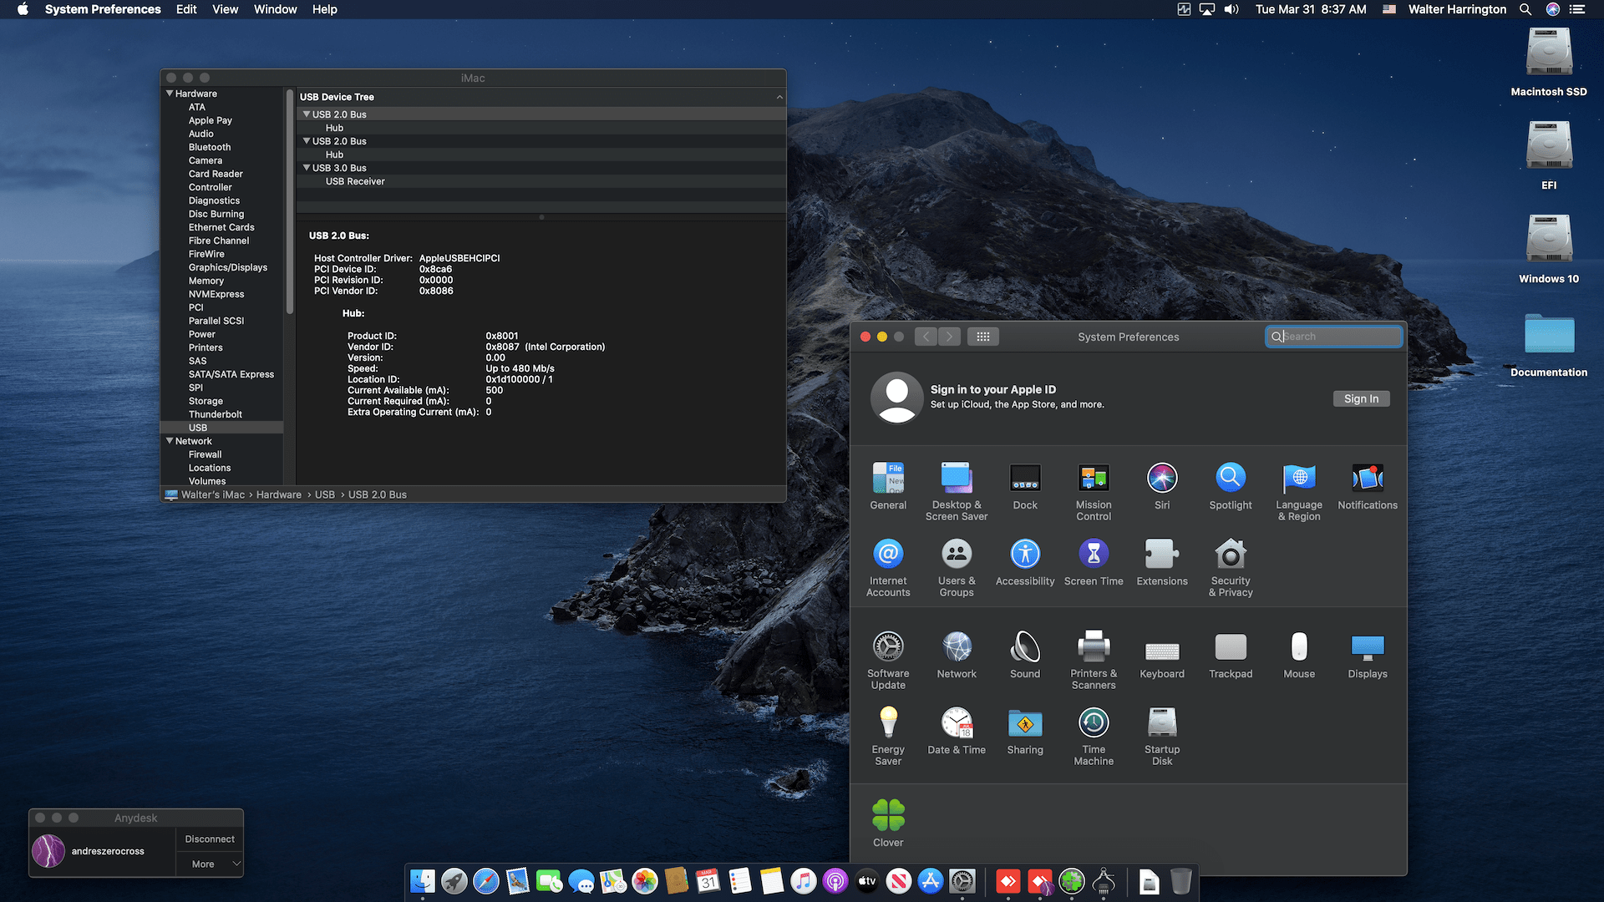The height and width of the screenshot is (902, 1604).
Task: Collapse the Hardware section in sidebar
Action: pyautogui.click(x=170, y=94)
